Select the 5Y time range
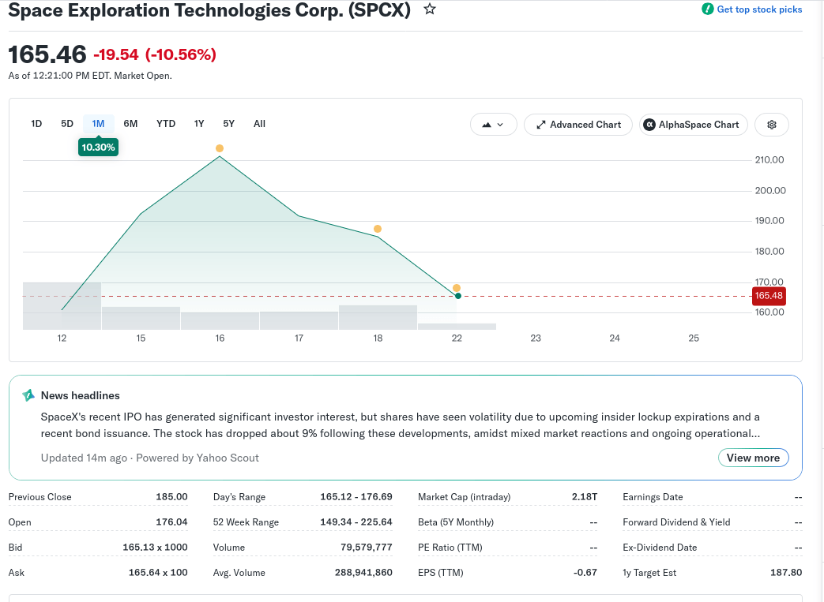The height and width of the screenshot is (602, 824). point(228,124)
